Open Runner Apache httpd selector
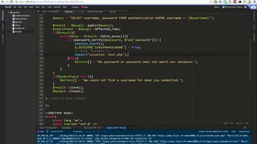257x144 pixels. [214, 132]
